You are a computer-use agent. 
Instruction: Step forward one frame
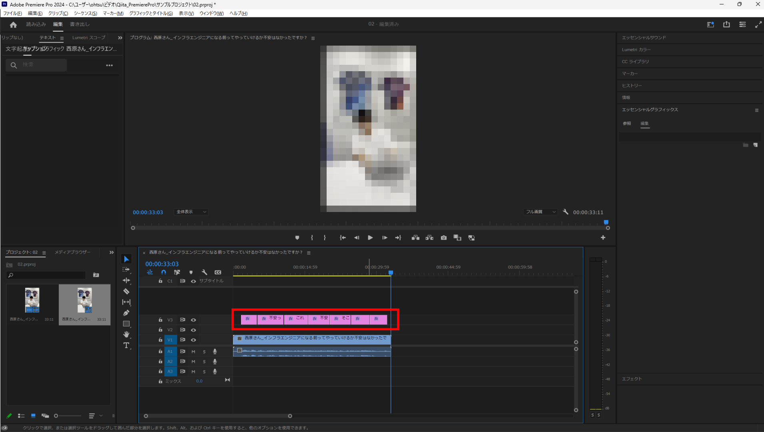(385, 238)
